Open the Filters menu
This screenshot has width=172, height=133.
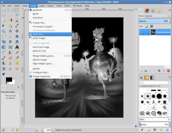point(67,6)
